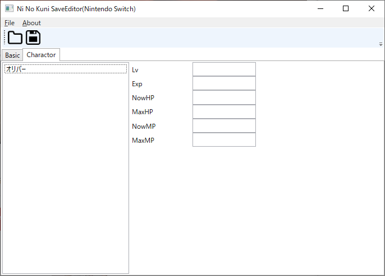Expand the toolbar overflow arrow
Image resolution: width=385 pixels, height=276 pixels.
click(x=381, y=44)
